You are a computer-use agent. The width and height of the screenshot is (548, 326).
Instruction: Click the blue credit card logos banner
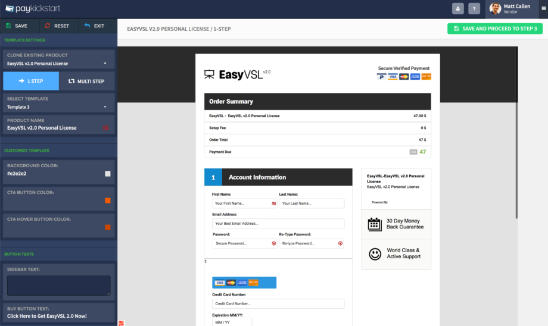[x=244, y=283]
